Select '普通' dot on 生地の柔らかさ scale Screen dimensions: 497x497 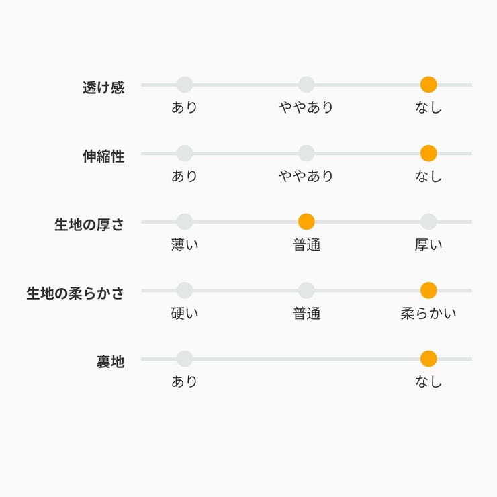click(x=306, y=290)
